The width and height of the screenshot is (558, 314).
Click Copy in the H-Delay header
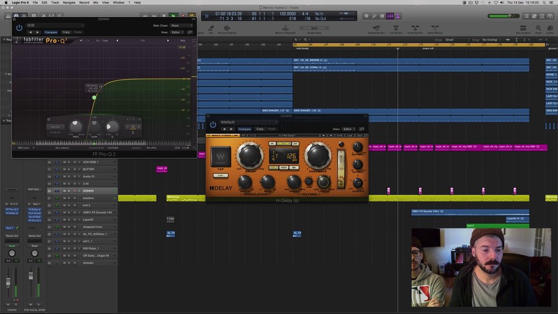[x=260, y=129]
